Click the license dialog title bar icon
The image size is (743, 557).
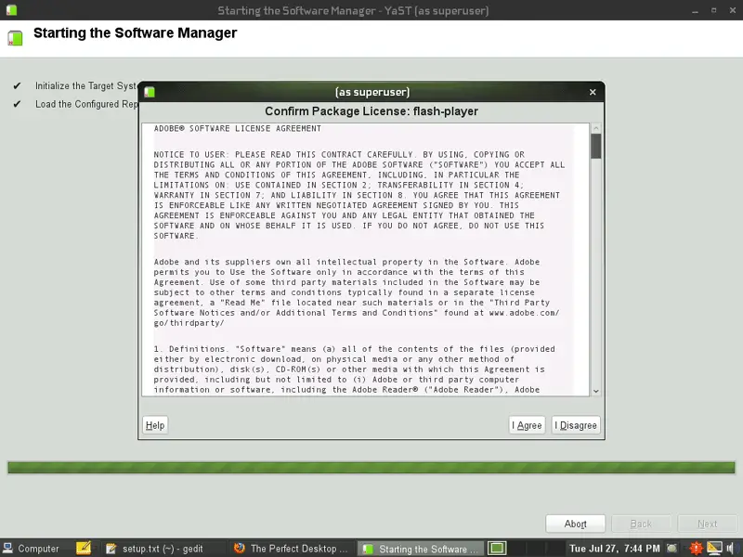[150, 92]
